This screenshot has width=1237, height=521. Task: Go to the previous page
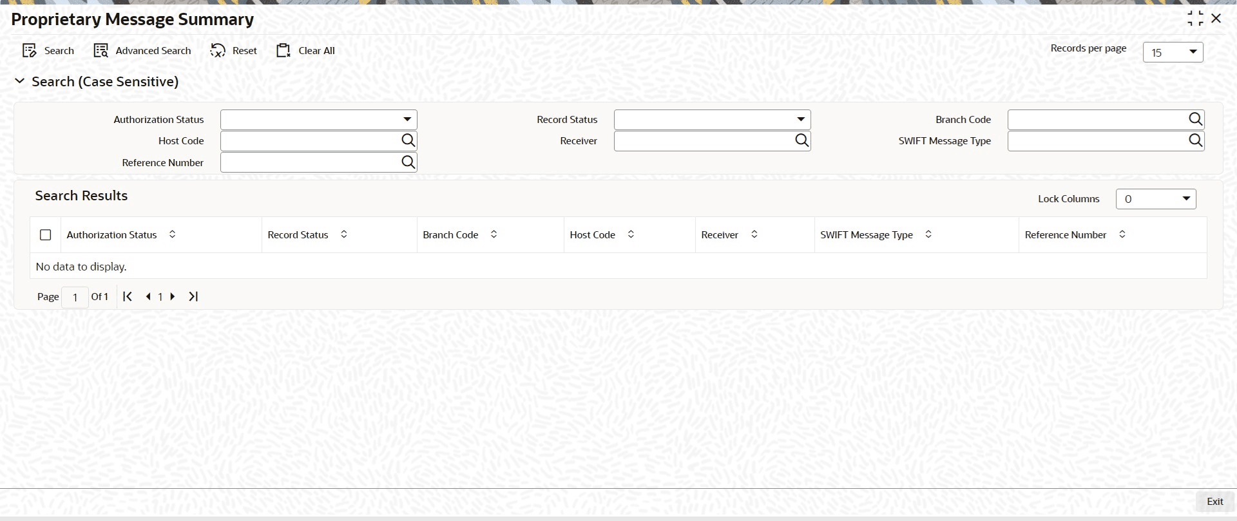tap(148, 296)
